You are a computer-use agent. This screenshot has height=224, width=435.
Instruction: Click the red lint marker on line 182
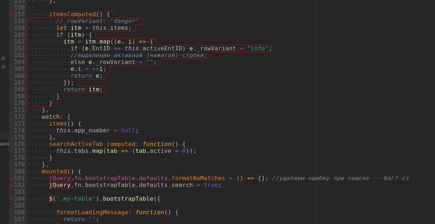[x=12, y=185]
